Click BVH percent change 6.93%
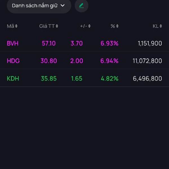This screenshot has width=169, height=169. [110, 43]
